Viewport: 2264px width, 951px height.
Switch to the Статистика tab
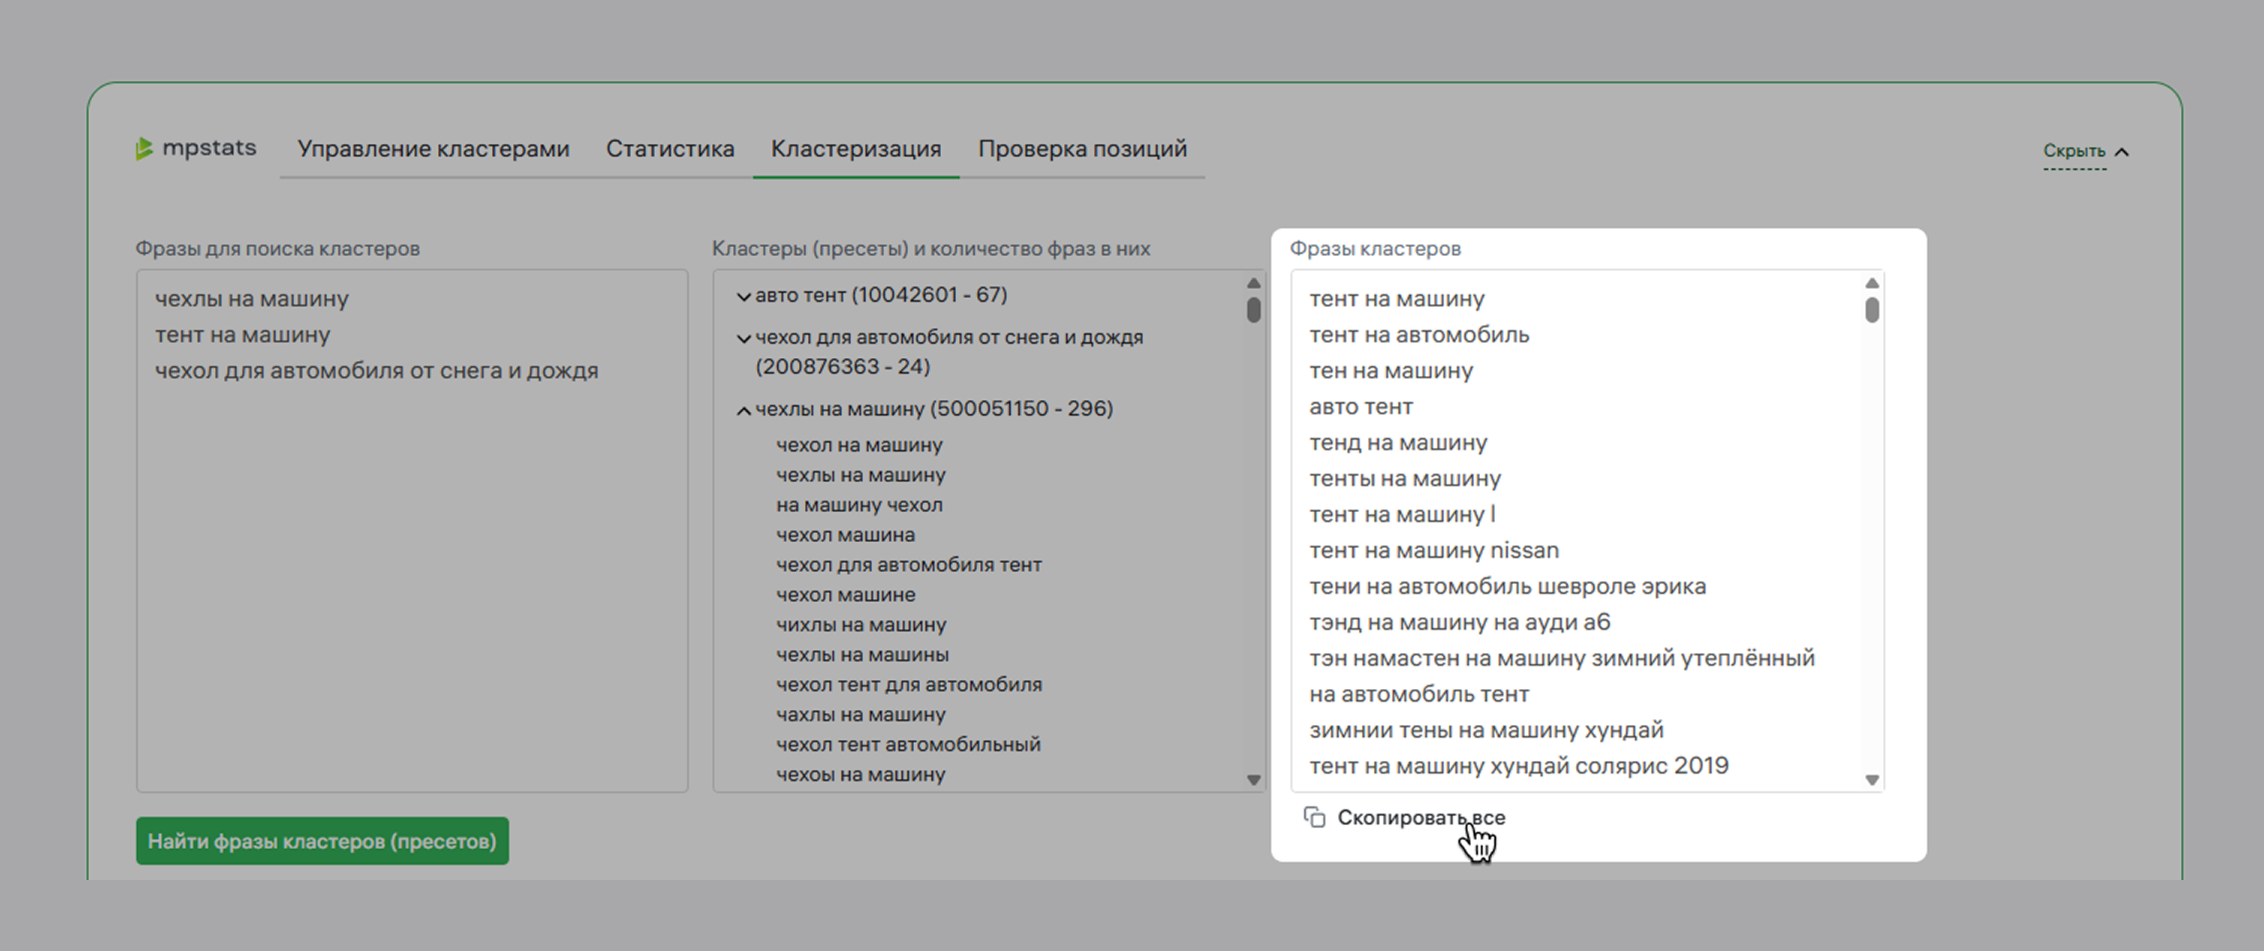[670, 148]
